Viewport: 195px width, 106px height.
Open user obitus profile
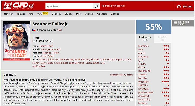point(142,53)
